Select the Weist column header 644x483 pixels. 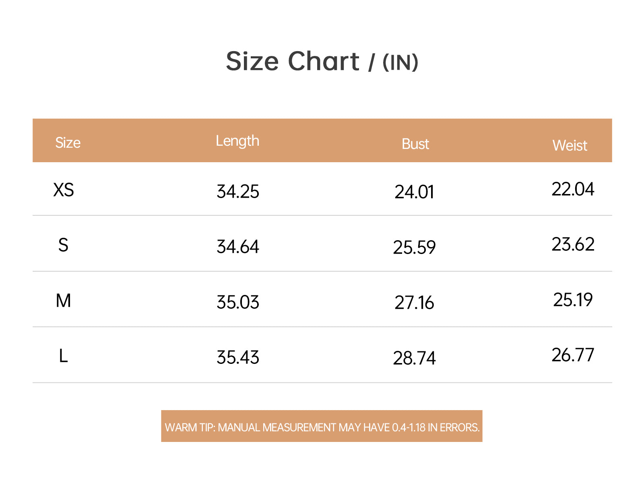click(x=570, y=145)
